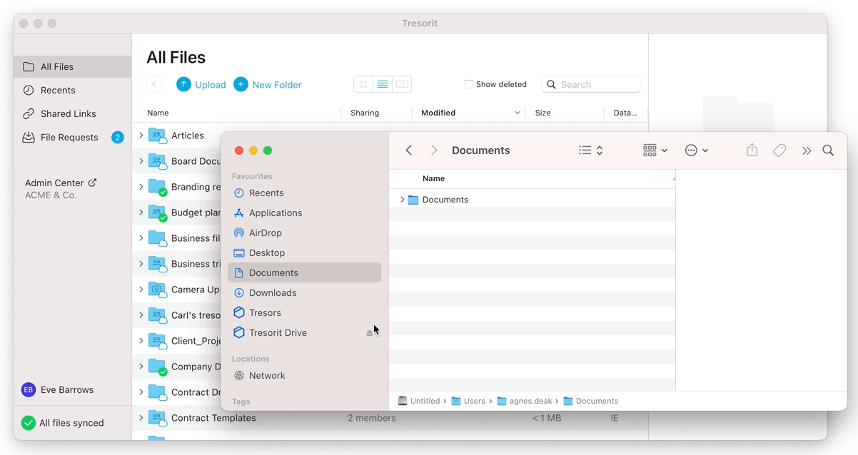This screenshot has width=858, height=455.
Task: Open the Finder more actions menu
Action: click(696, 150)
